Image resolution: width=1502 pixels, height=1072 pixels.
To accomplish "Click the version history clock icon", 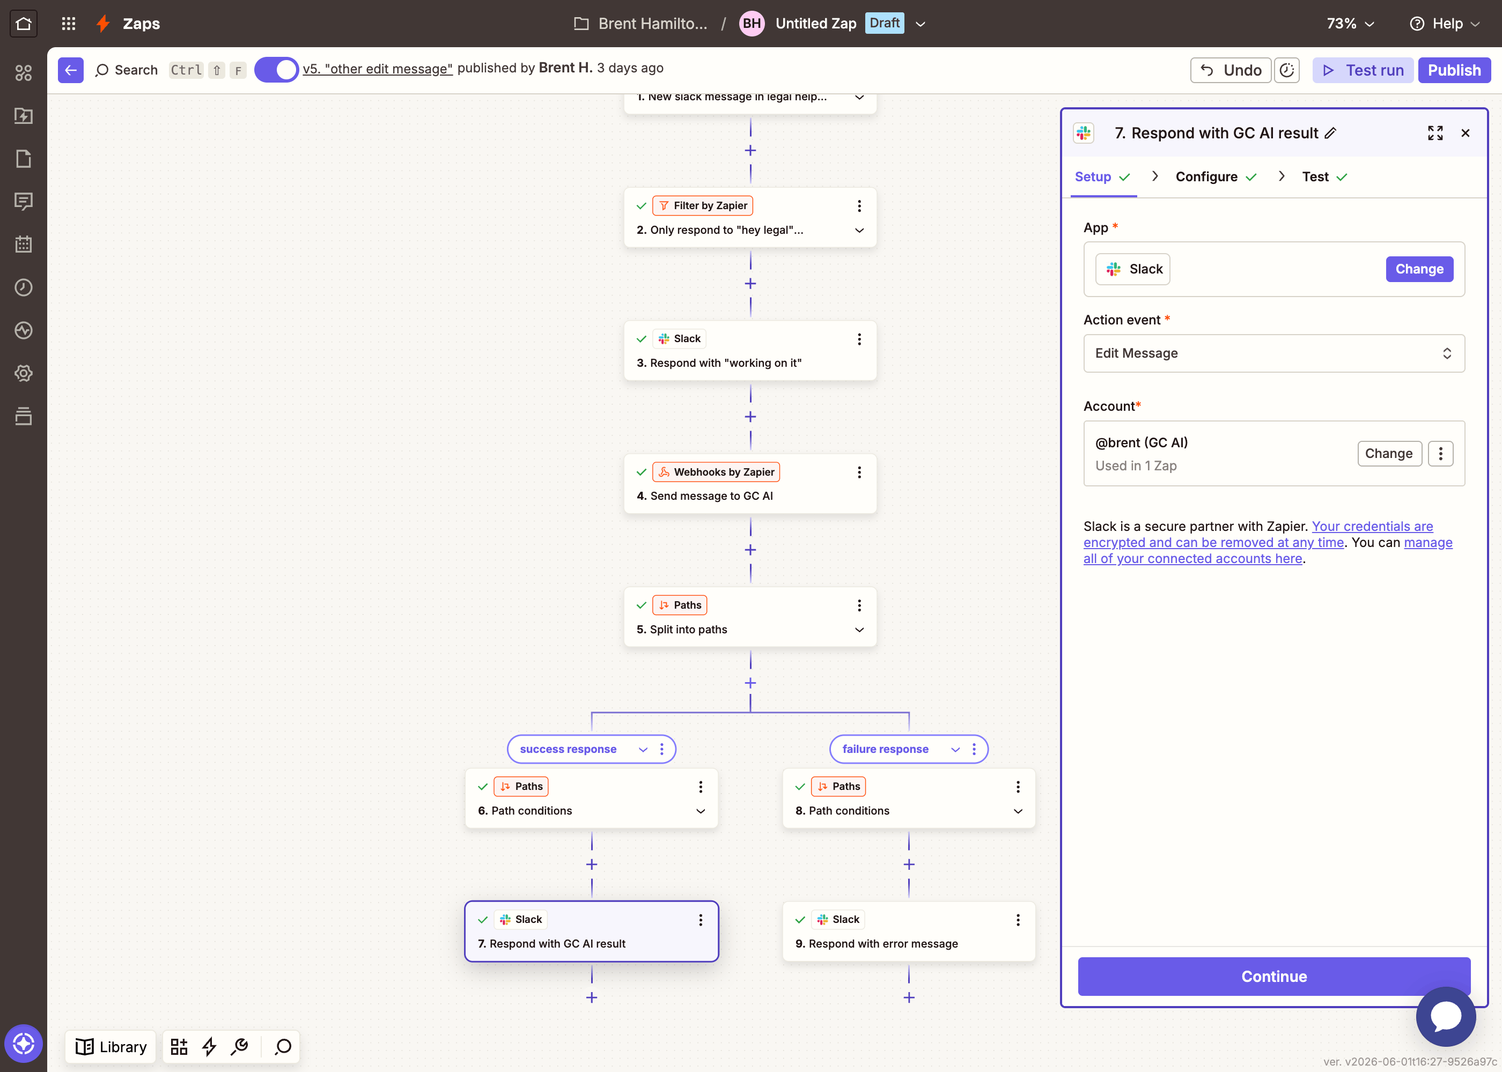I will (x=1287, y=70).
